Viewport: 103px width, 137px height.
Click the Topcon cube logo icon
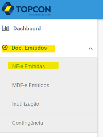tap(8, 9)
